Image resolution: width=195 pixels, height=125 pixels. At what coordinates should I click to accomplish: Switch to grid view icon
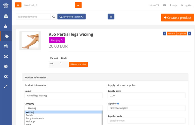[111, 16]
